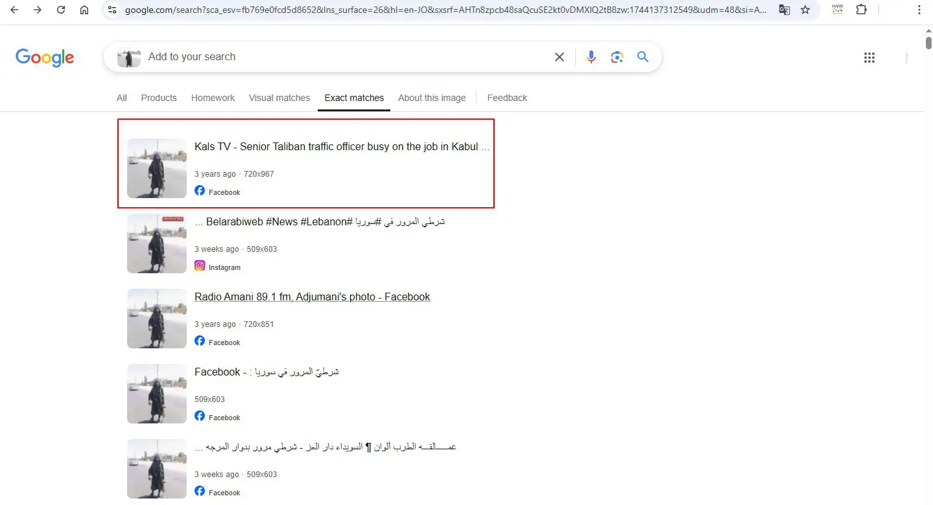The height and width of the screenshot is (505, 933).
Task: Start a voice search with the microphone icon
Action: point(591,57)
